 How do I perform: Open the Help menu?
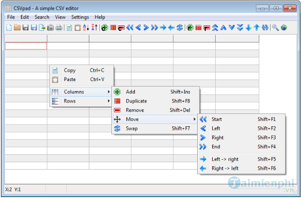click(100, 17)
